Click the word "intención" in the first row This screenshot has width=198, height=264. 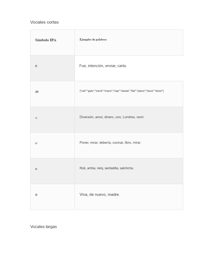(96, 66)
